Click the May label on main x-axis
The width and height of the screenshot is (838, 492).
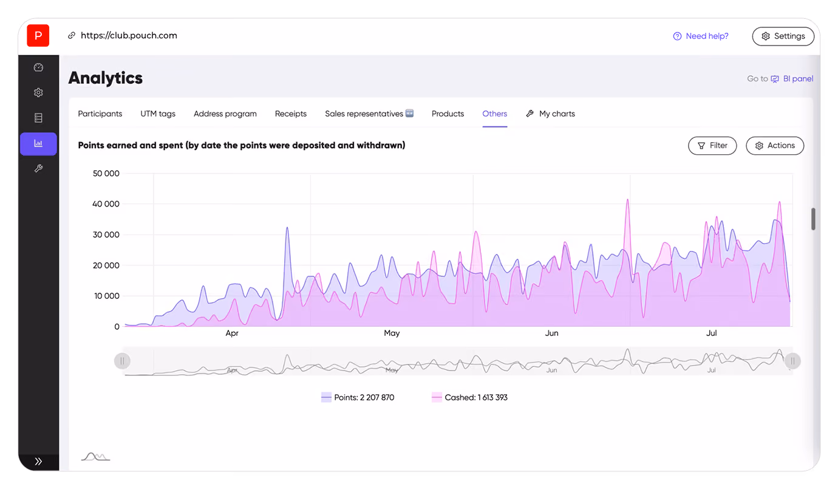(x=392, y=333)
